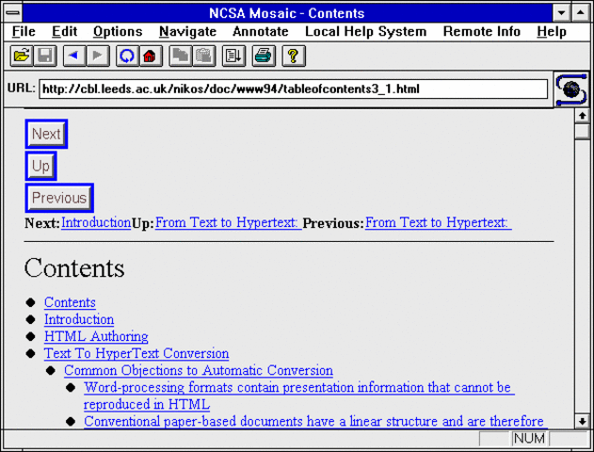
Task: Click the Find in document toolbar icon
Action: point(233,56)
